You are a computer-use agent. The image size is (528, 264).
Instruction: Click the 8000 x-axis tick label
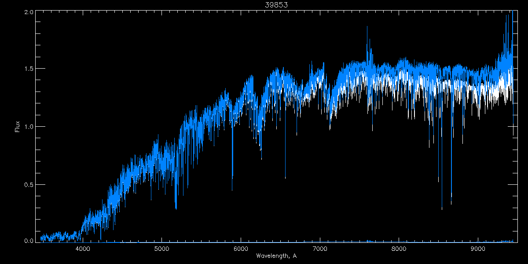(399, 249)
